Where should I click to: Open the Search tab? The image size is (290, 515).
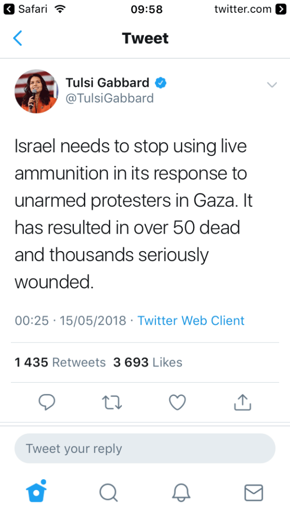point(108,493)
